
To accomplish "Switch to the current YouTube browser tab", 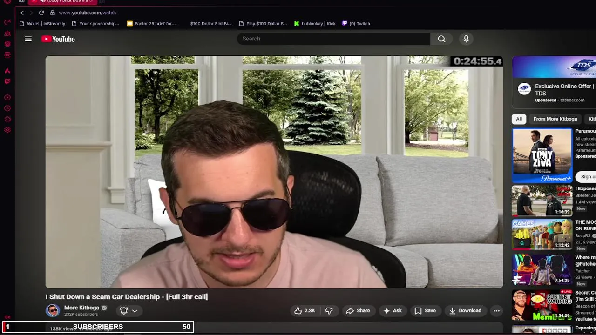I will pos(63,1).
